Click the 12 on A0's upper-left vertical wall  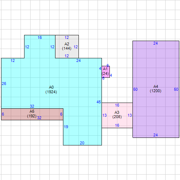[x=27, y=47]
